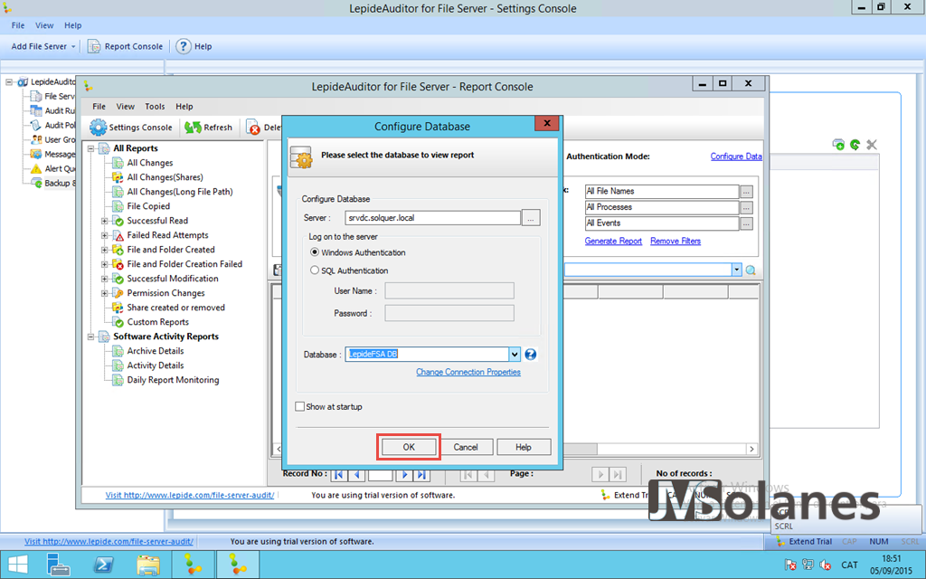Expand Permission Changes node
This screenshot has height=579, width=926.
tap(105, 293)
